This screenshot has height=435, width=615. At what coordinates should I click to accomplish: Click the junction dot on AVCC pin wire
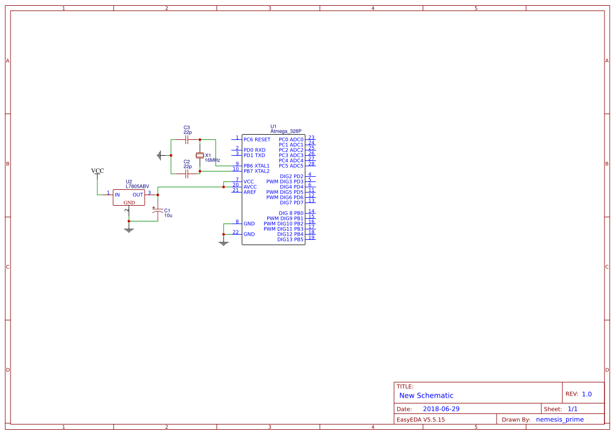click(224, 187)
